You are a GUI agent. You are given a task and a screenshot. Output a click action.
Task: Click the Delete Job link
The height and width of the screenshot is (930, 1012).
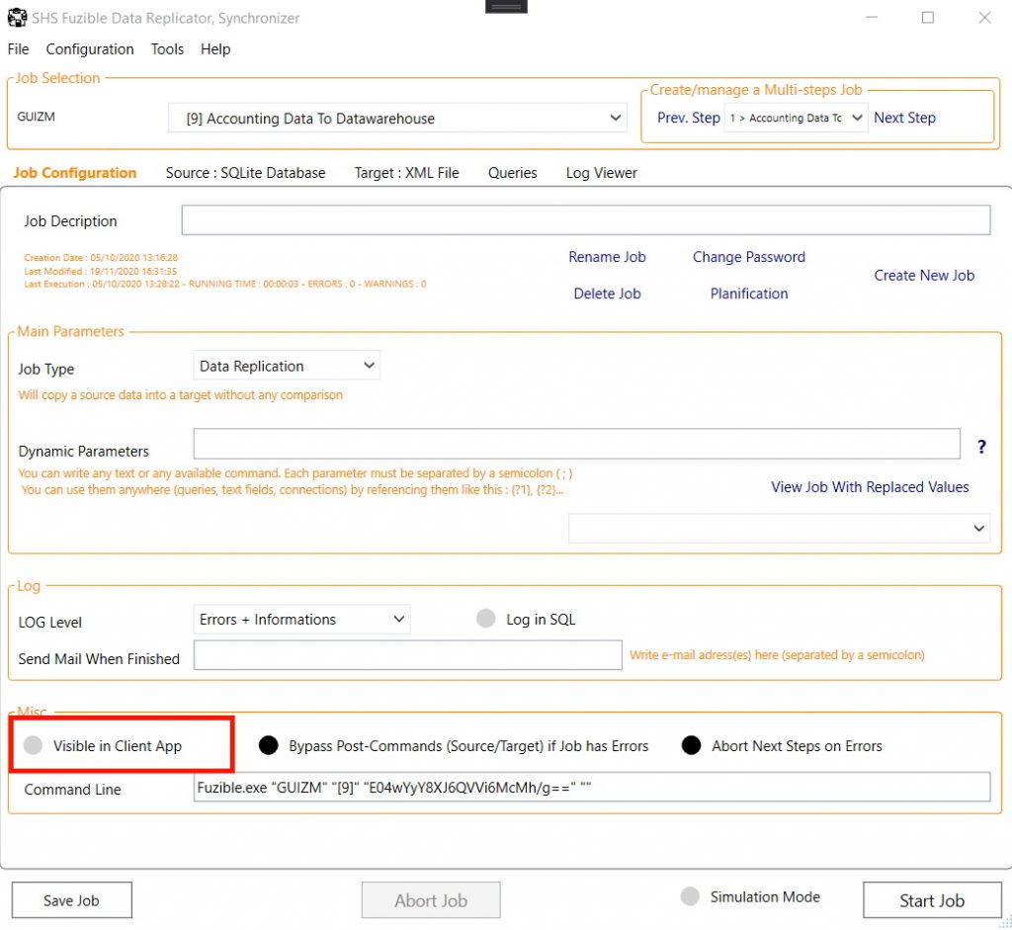click(608, 294)
